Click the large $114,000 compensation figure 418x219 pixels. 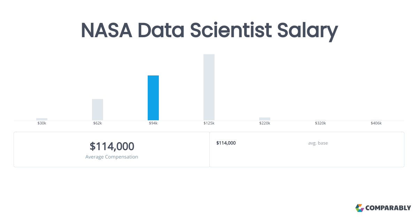coord(112,146)
